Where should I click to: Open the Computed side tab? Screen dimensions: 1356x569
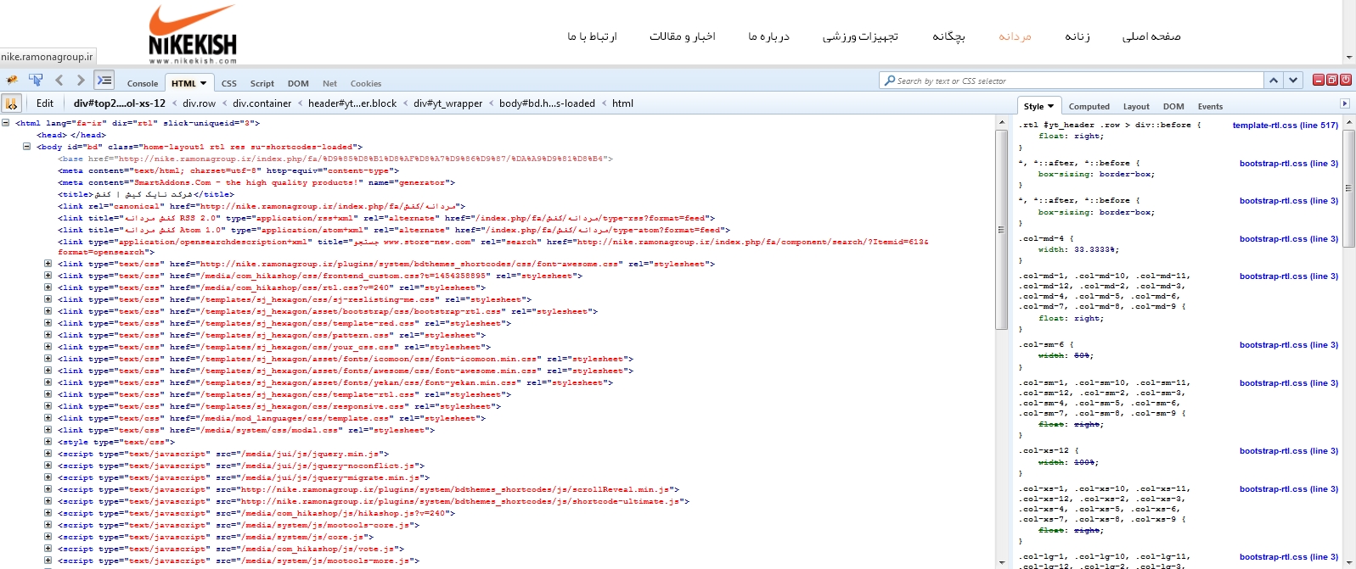(x=1089, y=106)
